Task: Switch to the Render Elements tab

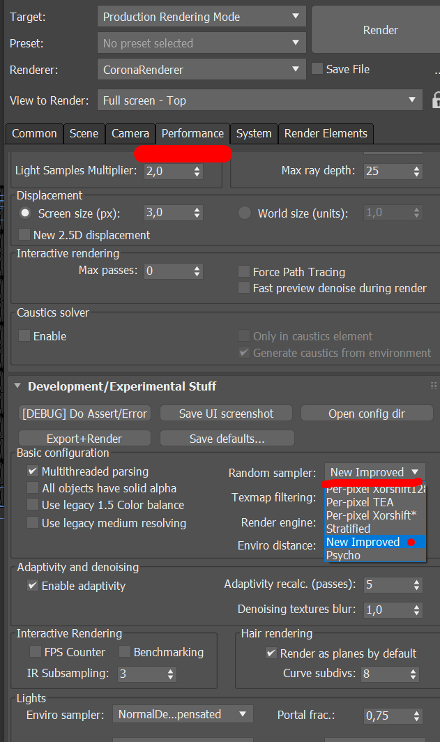Action: point(326,133)
